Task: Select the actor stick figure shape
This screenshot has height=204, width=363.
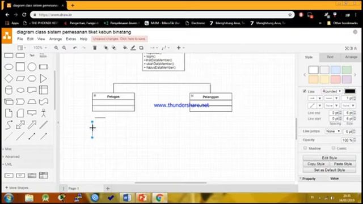Action: click(43, 113)
